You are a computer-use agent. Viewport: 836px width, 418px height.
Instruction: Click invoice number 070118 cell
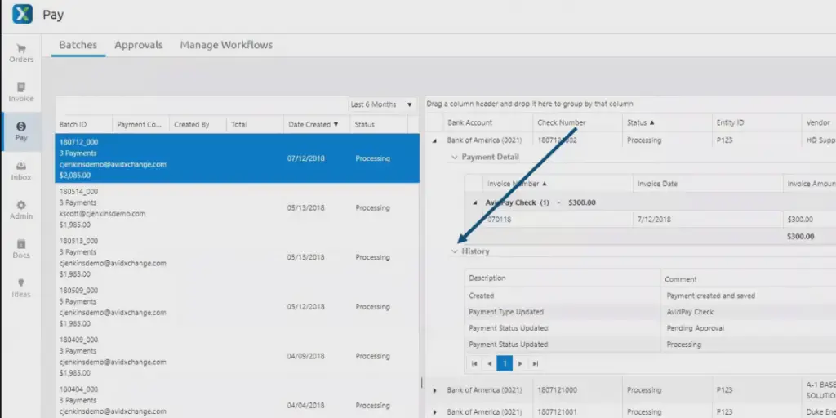pyautogui.click(x=558, y=219)
